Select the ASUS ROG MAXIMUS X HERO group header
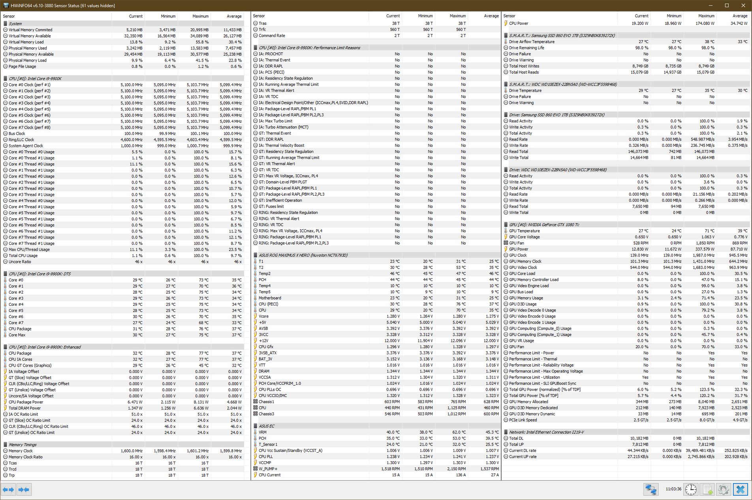This screenshot has height=500, width=752. coord(376,255)
